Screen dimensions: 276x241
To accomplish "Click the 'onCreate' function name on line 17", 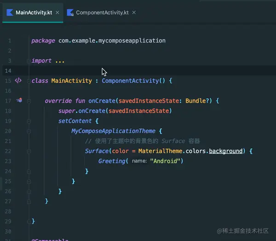I will (x=102, y=101).
